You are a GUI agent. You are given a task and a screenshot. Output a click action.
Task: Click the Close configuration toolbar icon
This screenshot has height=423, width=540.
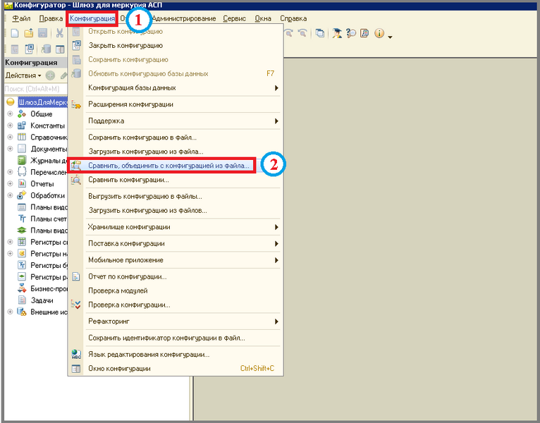tap(30, 49)
